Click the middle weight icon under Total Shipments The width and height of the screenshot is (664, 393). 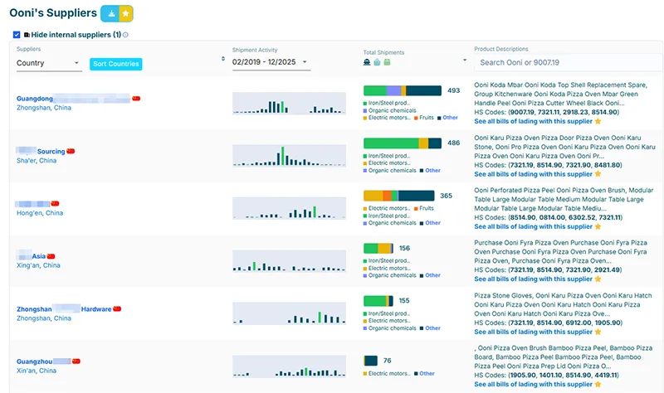coord(377,62)
